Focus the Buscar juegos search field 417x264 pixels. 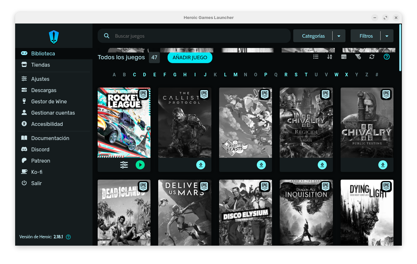point(194,36)
